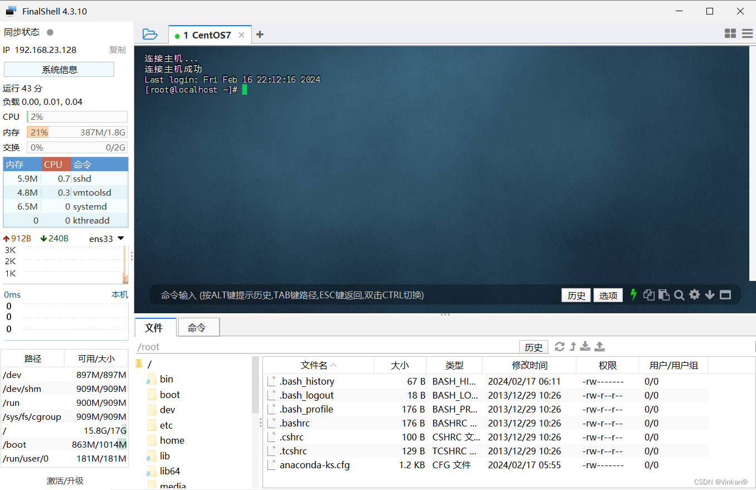Select the copy icon on the command bar
The height and width of the screenshot is (490, 756).
coord(648,295)
